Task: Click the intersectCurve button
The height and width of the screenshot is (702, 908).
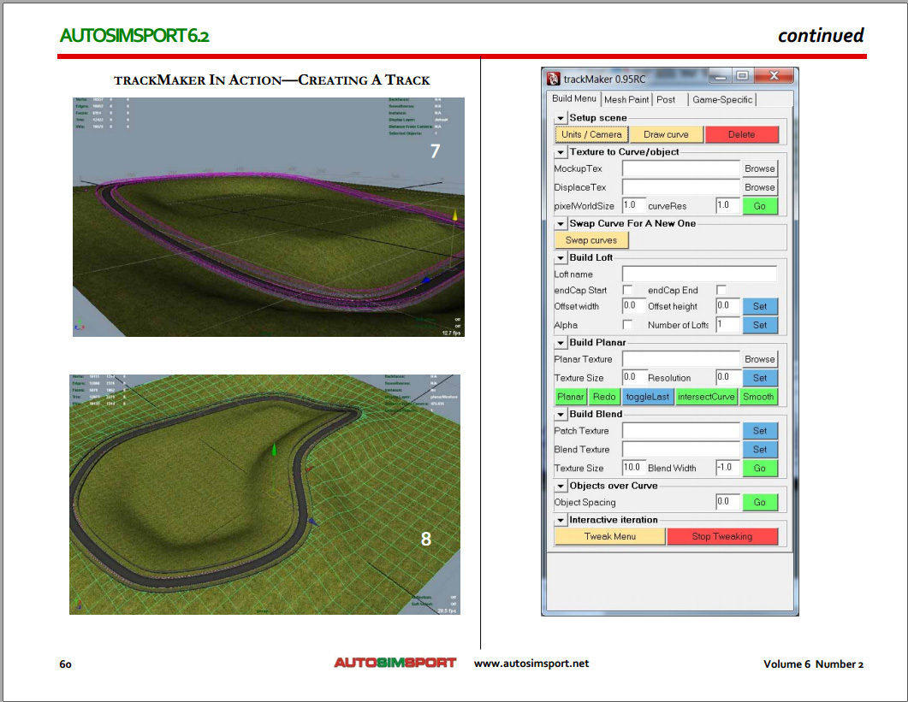Action: (706, 397)
